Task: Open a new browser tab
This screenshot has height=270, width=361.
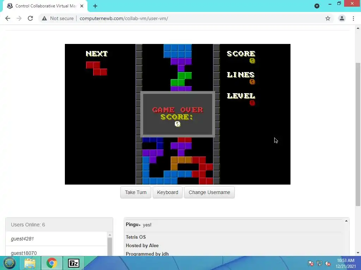Action: click(95, 6)
